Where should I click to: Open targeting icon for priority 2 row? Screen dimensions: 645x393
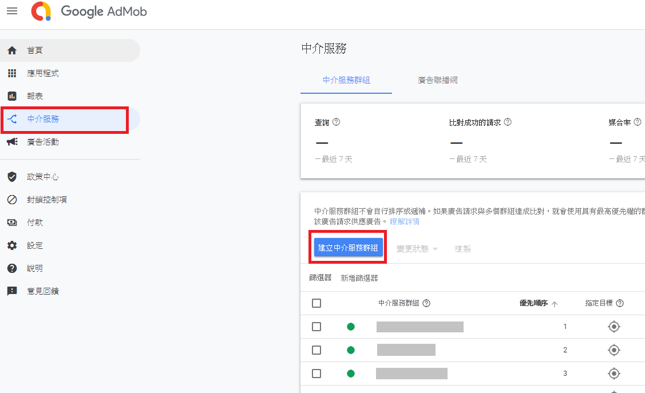(614, 350)
